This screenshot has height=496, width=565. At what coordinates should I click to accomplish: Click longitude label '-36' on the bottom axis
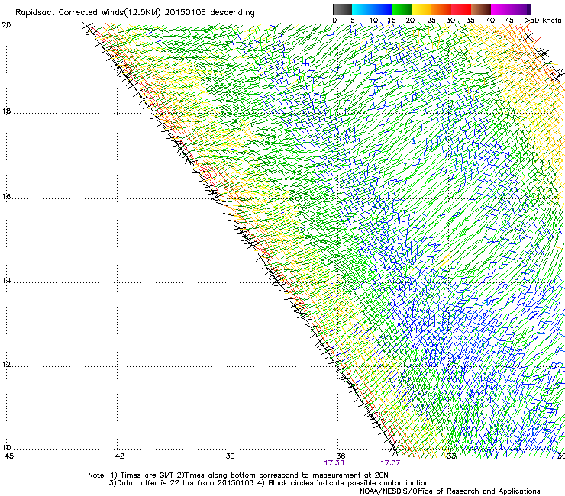[338, 456]
